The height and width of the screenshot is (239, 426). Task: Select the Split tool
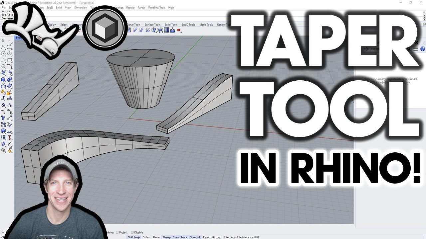[x=10, y=98]
